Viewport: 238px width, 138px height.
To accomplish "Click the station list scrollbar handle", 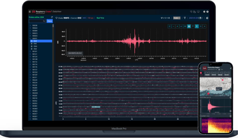I will [53, 26].
